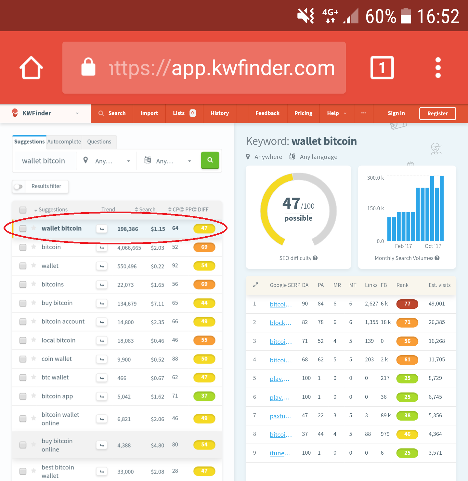
Task: Sort by PPC column header
Action: [188, 210]
